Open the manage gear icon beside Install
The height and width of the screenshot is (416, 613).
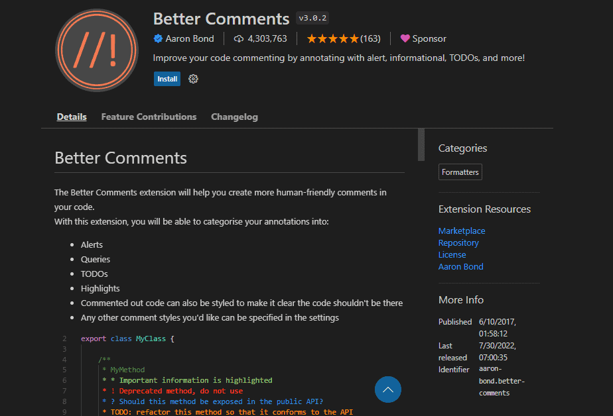pos(193,79)
